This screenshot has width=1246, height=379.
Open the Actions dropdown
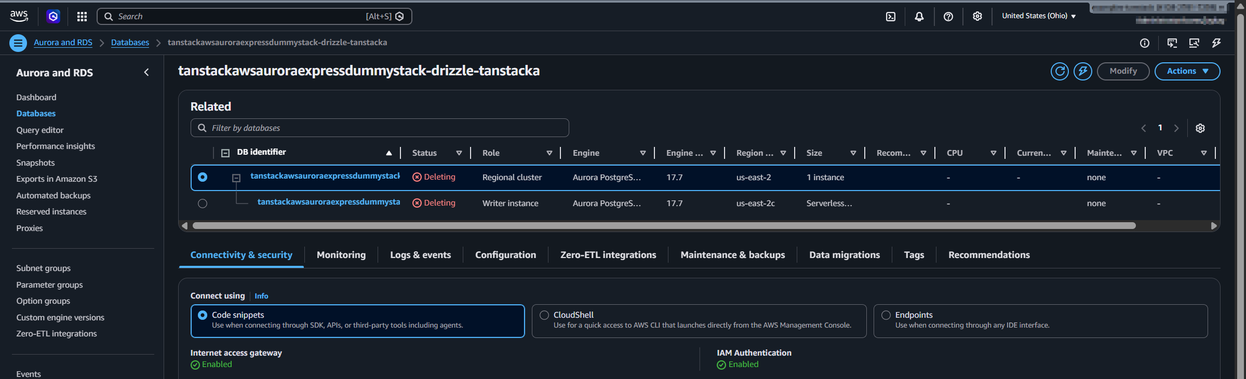pos(1187,71)
